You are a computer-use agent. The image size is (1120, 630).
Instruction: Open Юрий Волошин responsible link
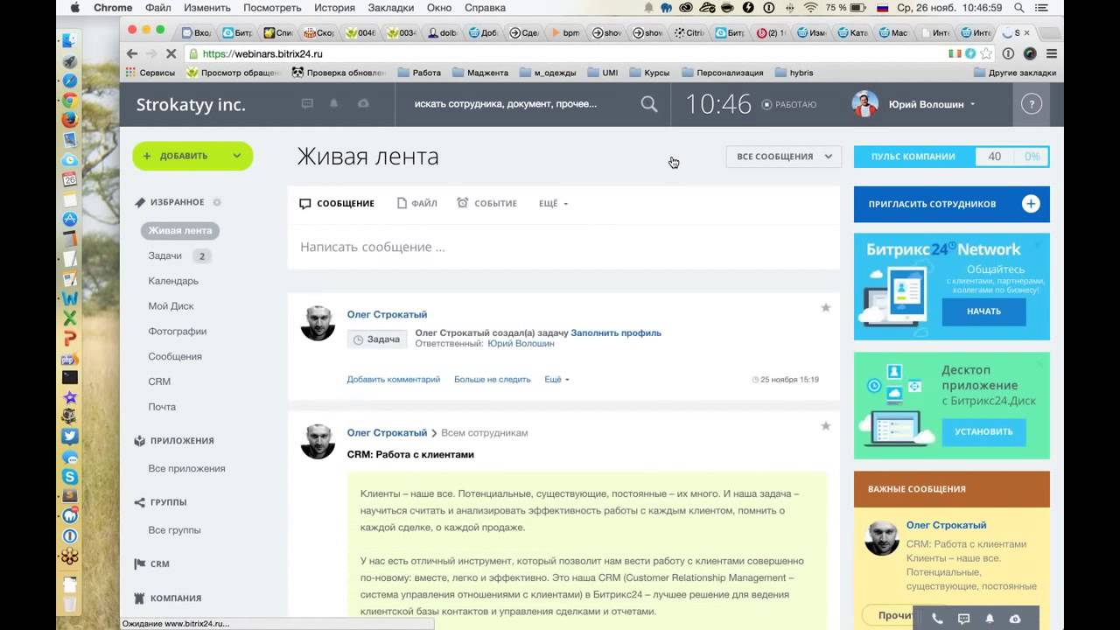point(521,344)
